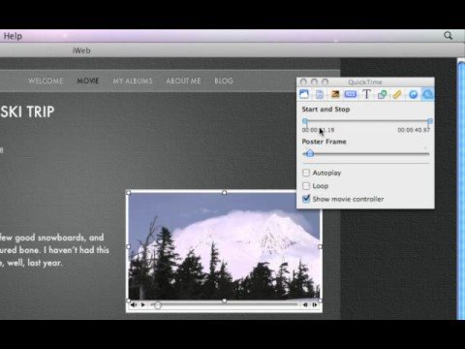This screenshot has height=349, width=465.
Task: Click the Poster Frame slider knob
Action: pyautogui.click(x=310, y=153)
